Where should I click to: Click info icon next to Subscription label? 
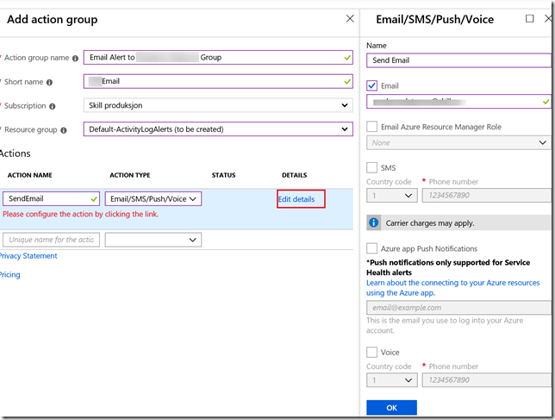pyautogui.click(x=53, y=106)
